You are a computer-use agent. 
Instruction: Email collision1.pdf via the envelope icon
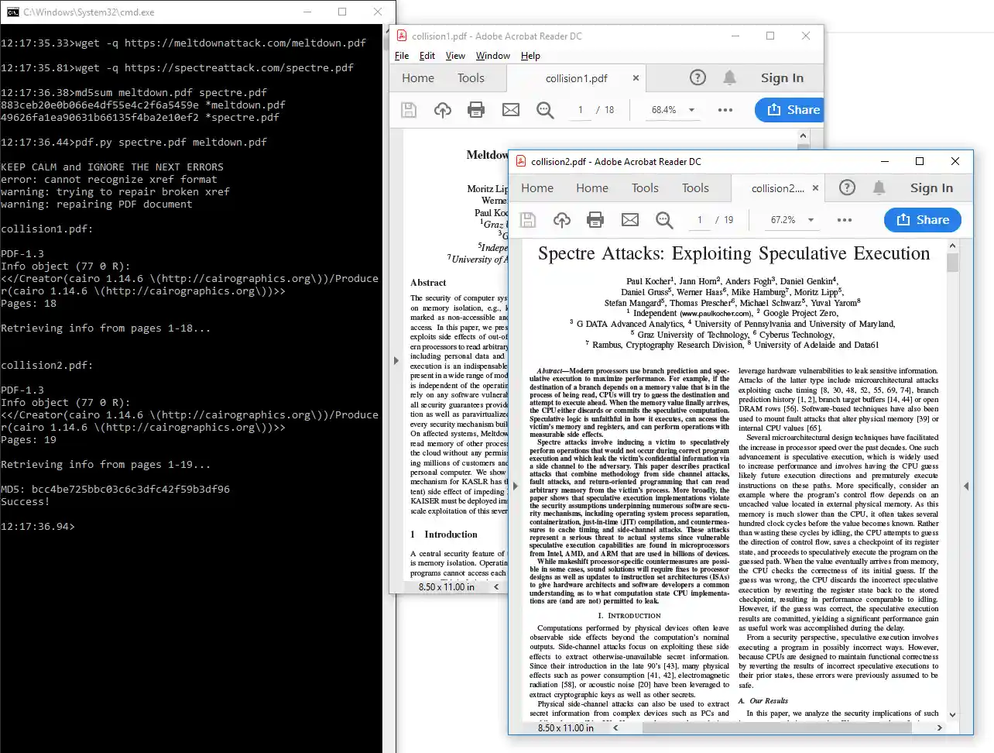tap(510, 109)
